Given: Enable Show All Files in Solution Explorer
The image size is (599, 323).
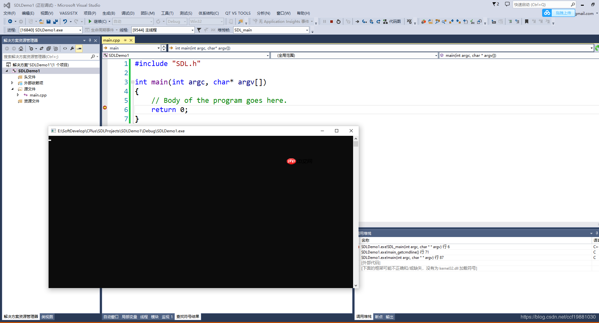Looking at the screenshot, I should click(56, 49).
